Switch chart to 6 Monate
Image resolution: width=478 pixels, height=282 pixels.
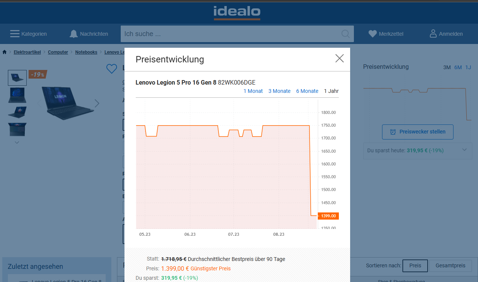[307, 91]
